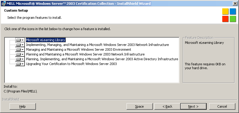239x113 pixels.
Task: Expand the install options arrow for Active Directory Infrastructure
Action: (x=23, y=59)
